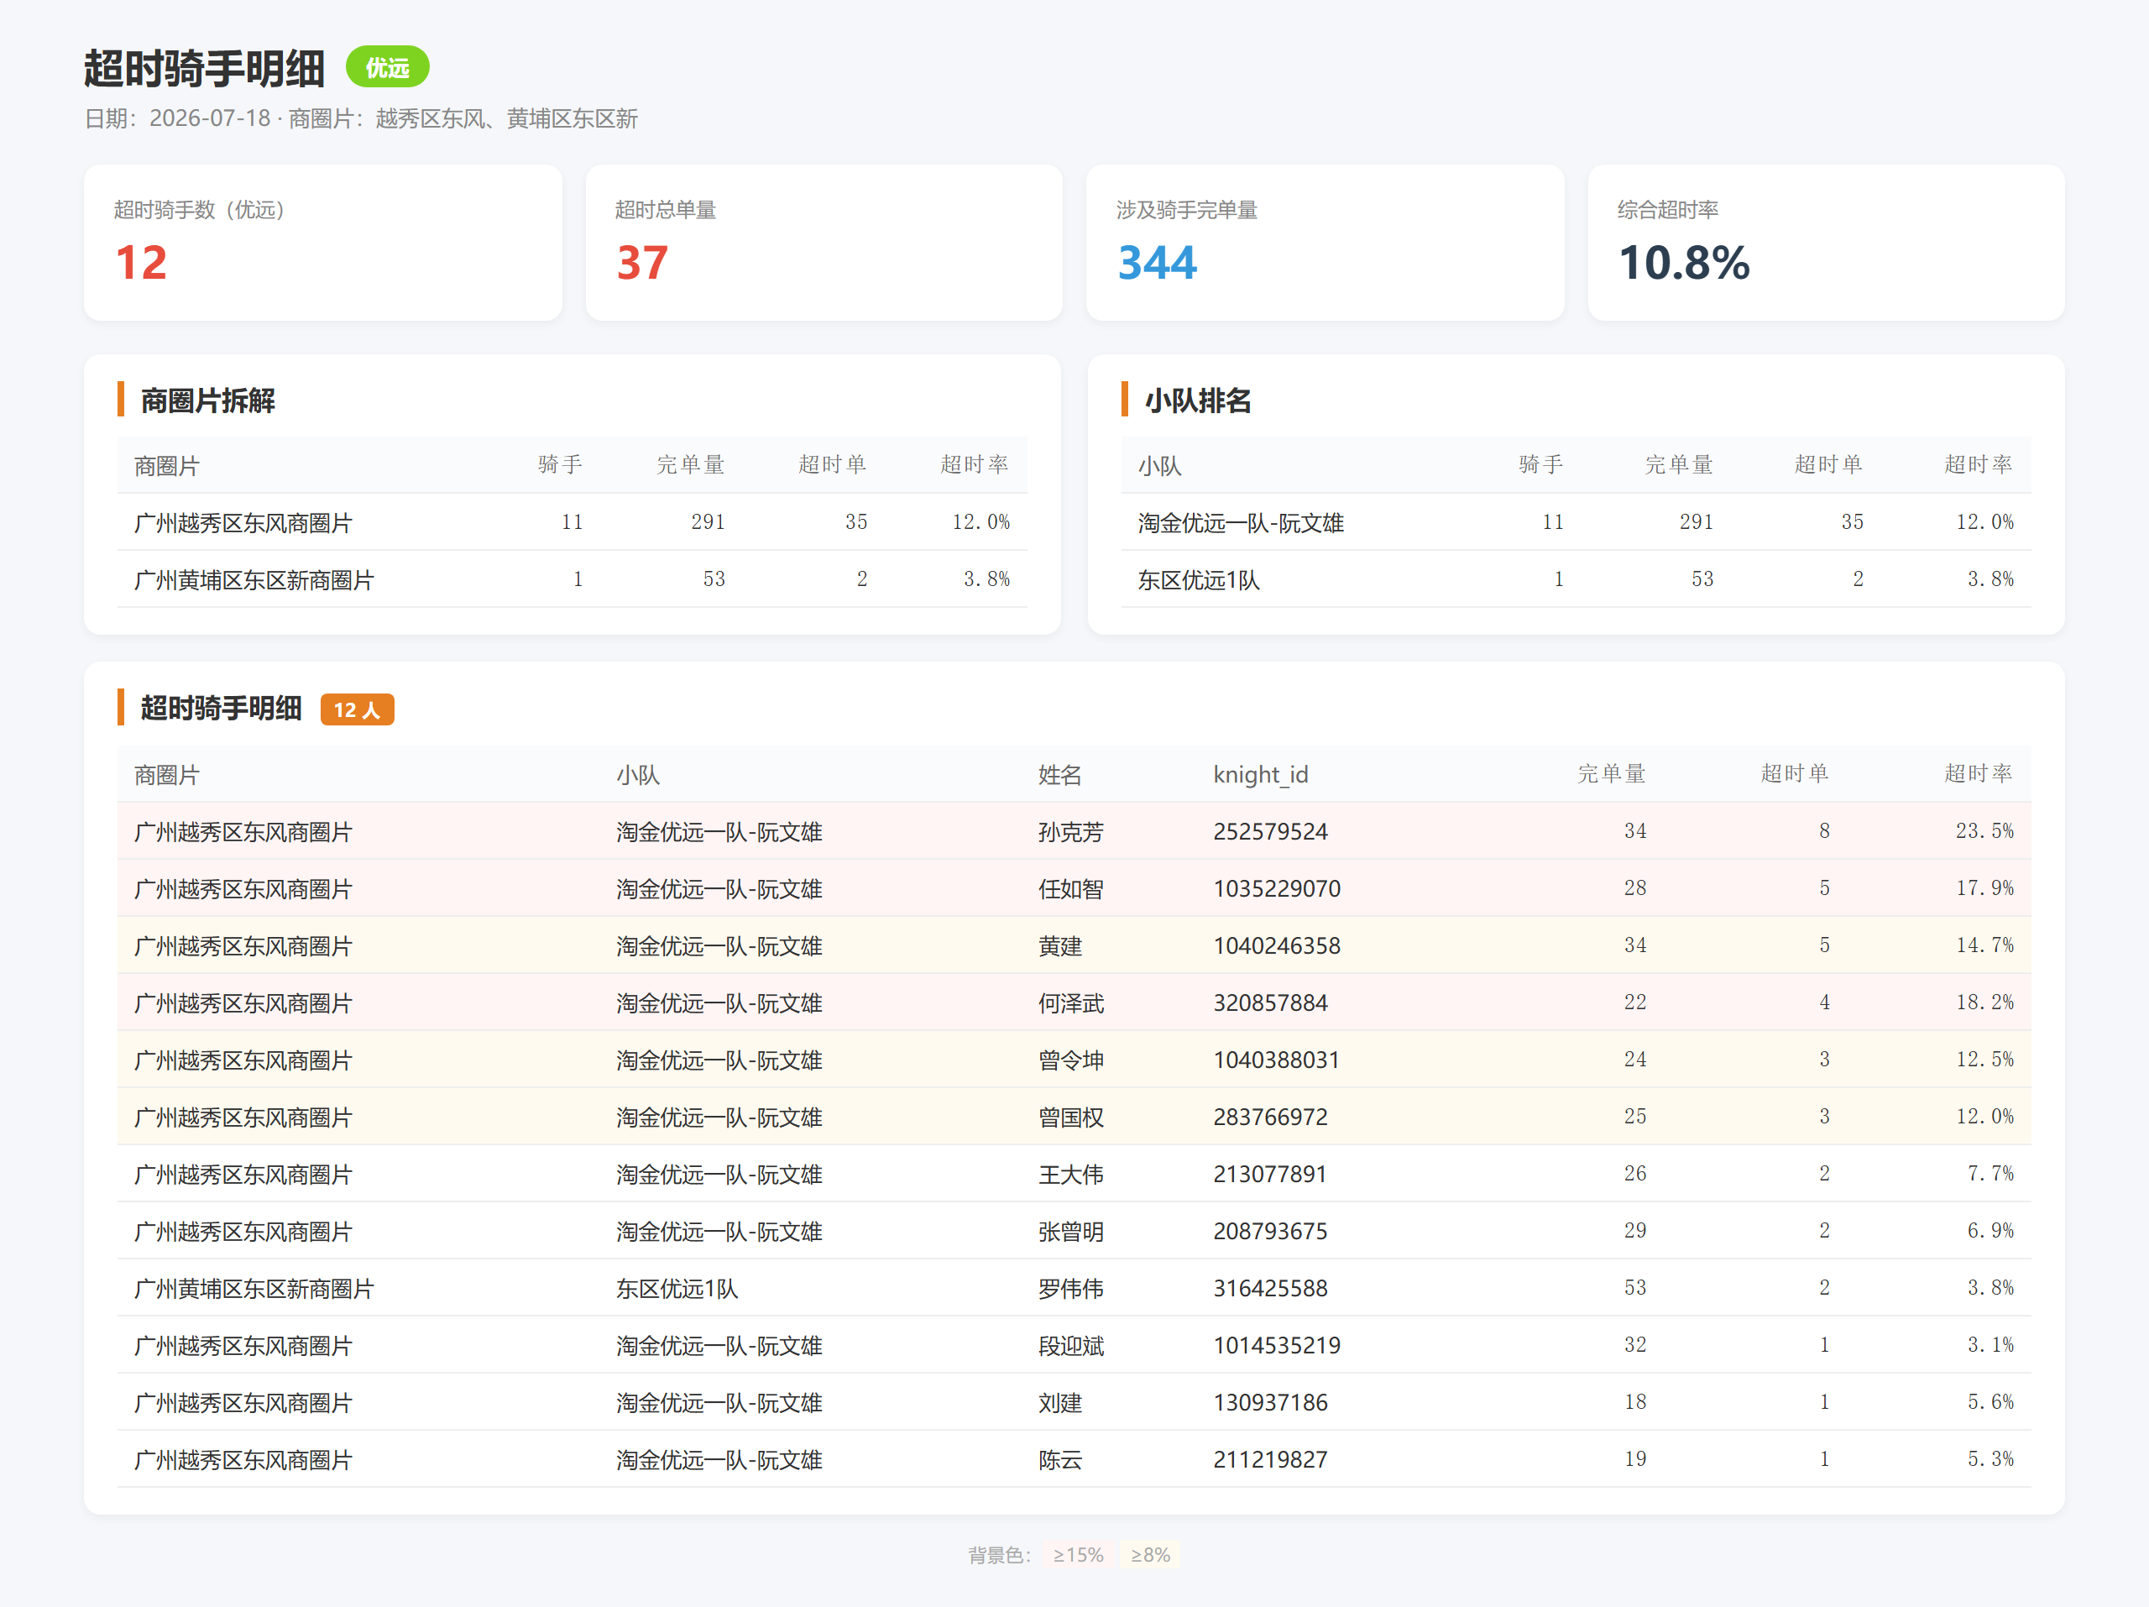Click the 商圈片拆解 section heading
2149x1607 pixels.
coord(208,400)
